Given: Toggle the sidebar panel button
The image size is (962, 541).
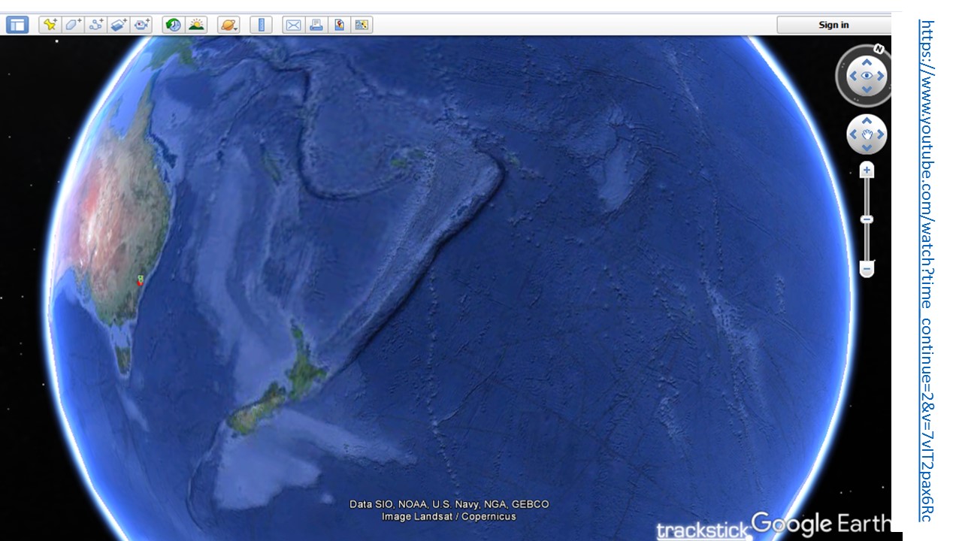Looking at the screenshot, I should [17, 25].
